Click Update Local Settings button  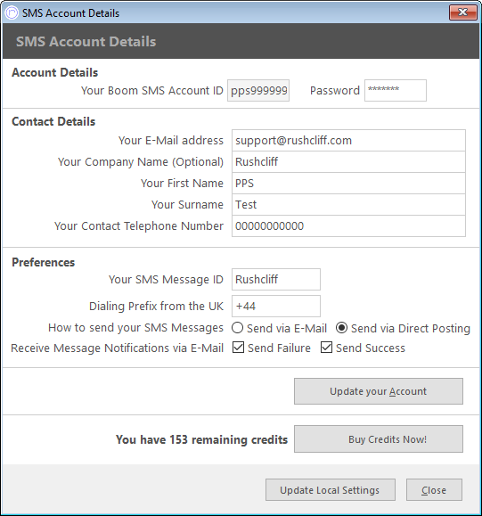331,490
